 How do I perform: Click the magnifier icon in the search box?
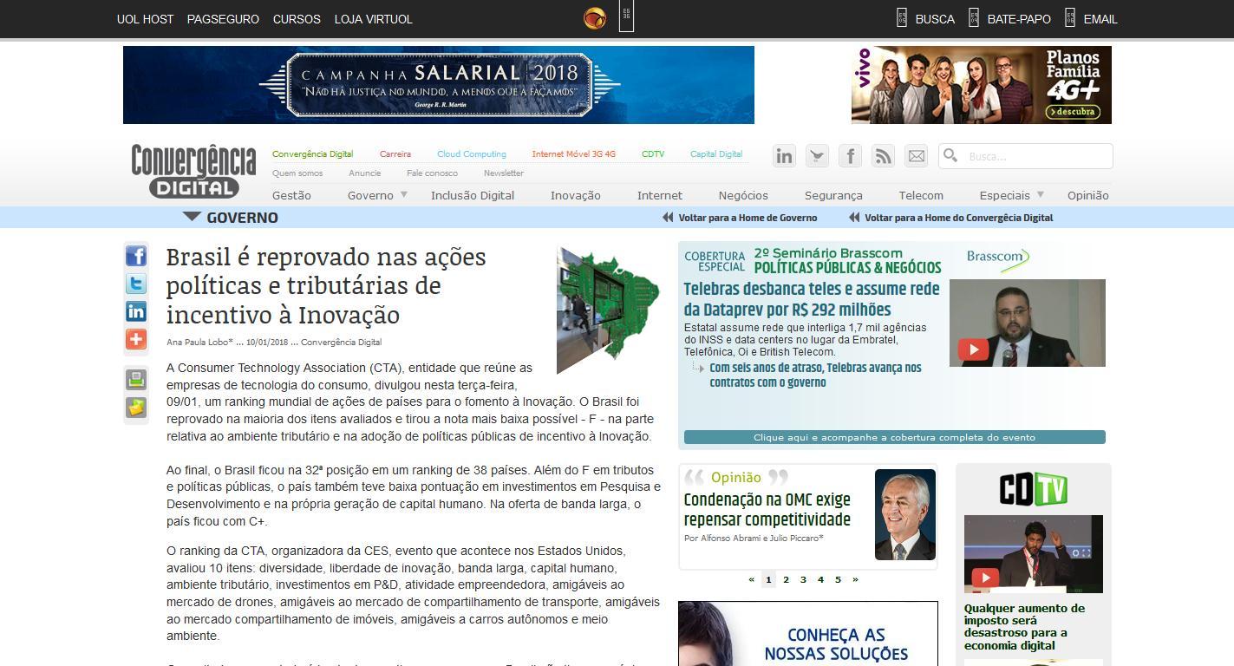[x=950, y=155]
